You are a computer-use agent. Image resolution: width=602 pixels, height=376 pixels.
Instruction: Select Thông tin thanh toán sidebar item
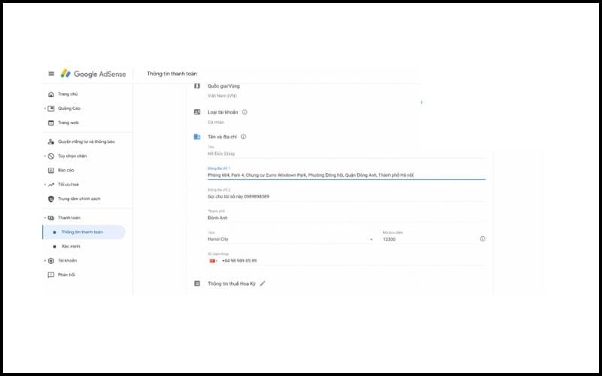pos(84,232)
